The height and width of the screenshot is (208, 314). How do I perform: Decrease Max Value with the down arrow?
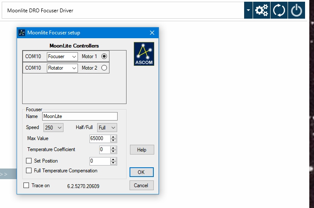(x=113, y=141)
